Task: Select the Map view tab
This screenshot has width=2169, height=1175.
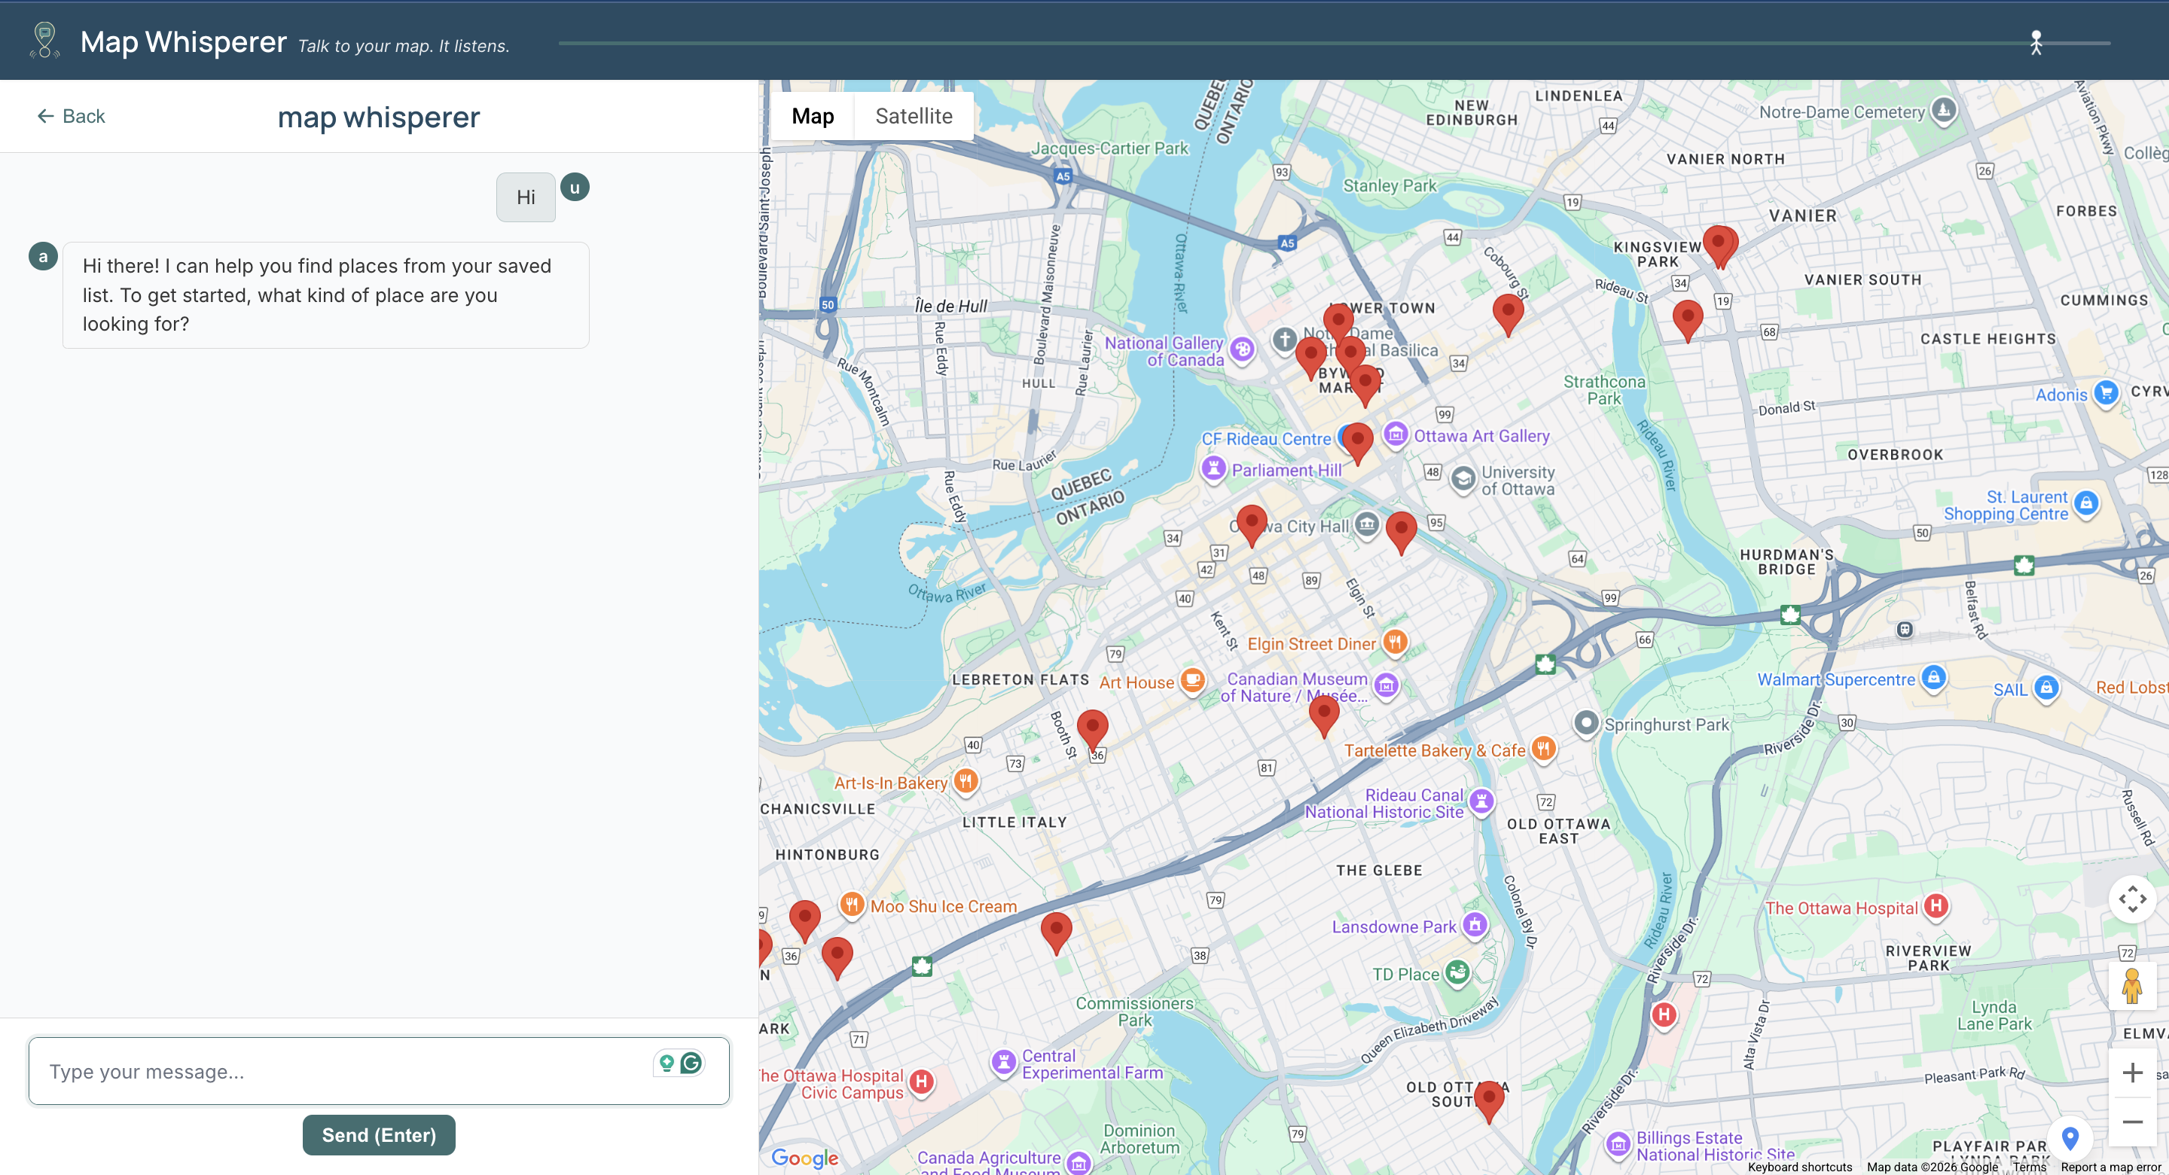Action: click(812, 116)
